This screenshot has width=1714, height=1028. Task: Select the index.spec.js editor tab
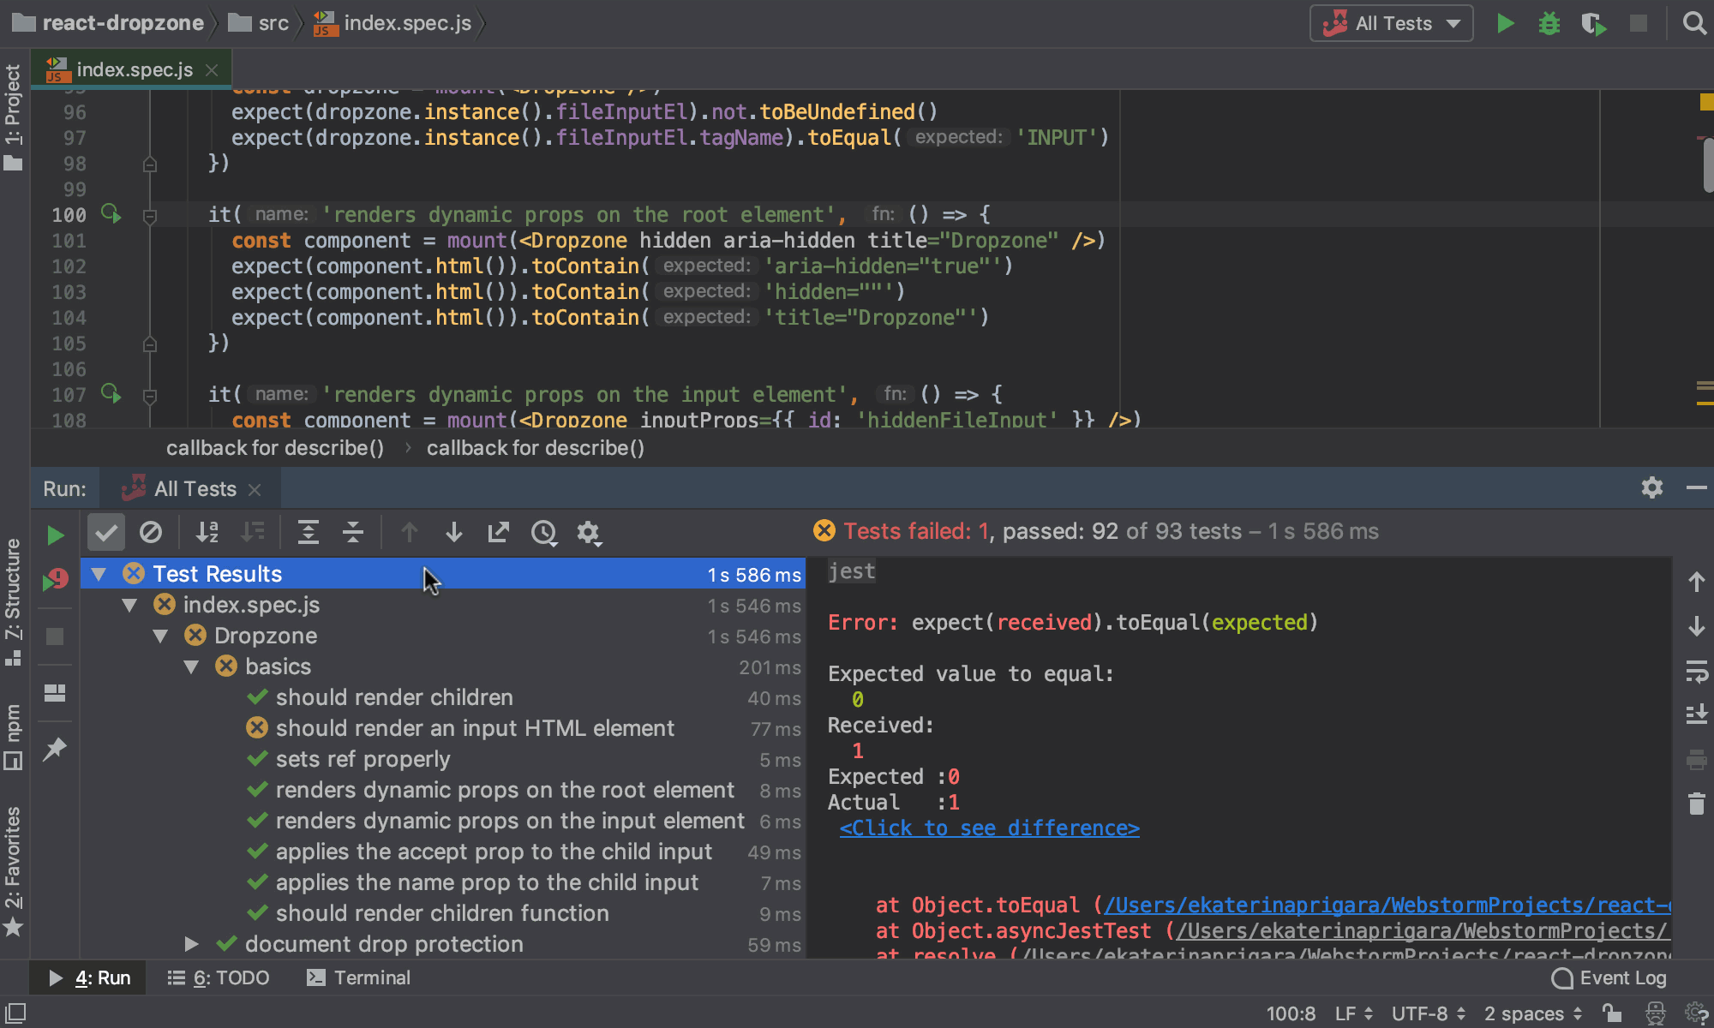[133, 69]
